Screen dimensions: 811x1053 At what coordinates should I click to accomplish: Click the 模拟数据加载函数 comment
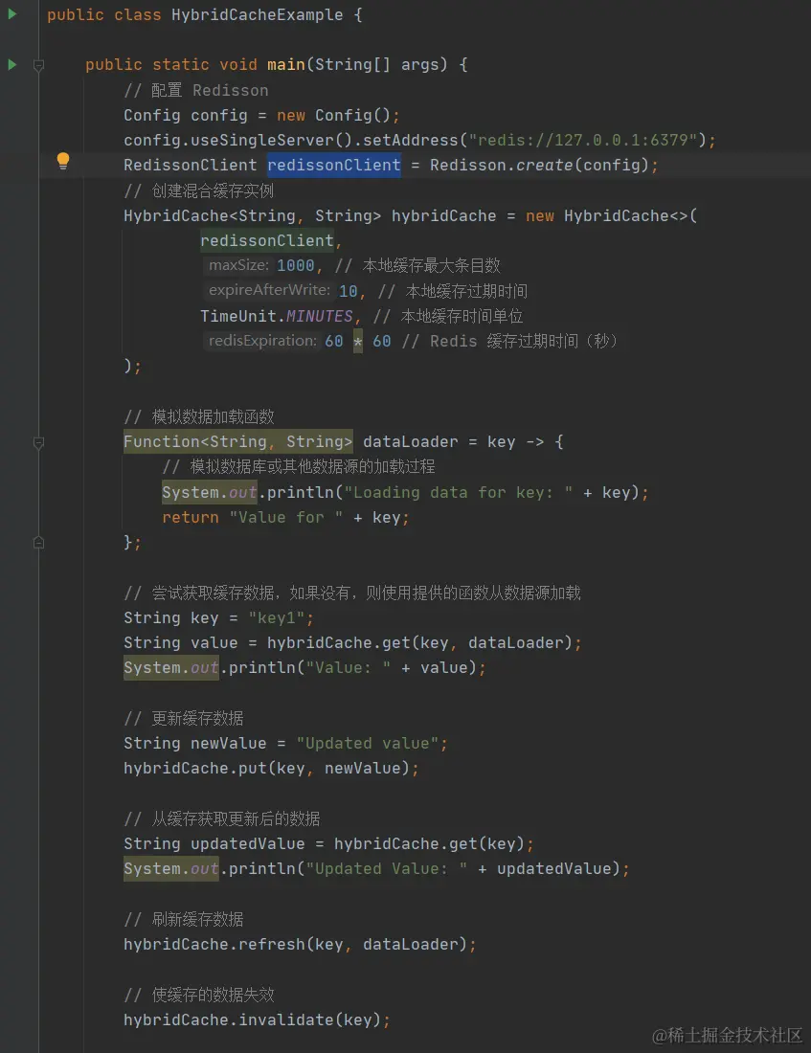coord(199,417)
